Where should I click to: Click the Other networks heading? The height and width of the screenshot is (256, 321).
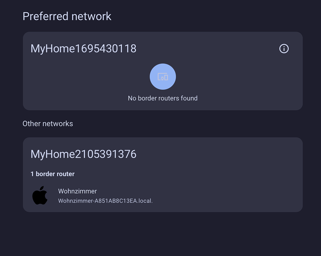[x=48, y=123]
